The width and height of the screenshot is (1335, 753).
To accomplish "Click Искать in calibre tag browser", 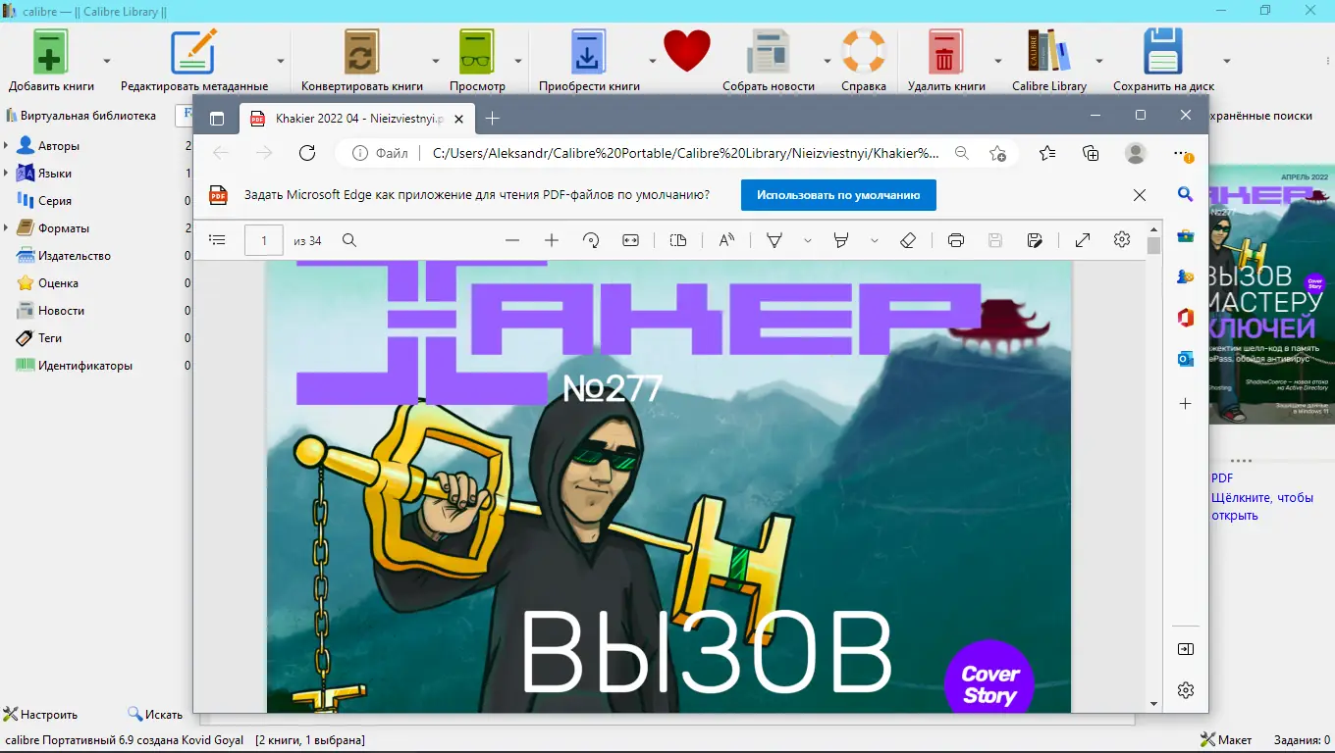I will point(155,715).
